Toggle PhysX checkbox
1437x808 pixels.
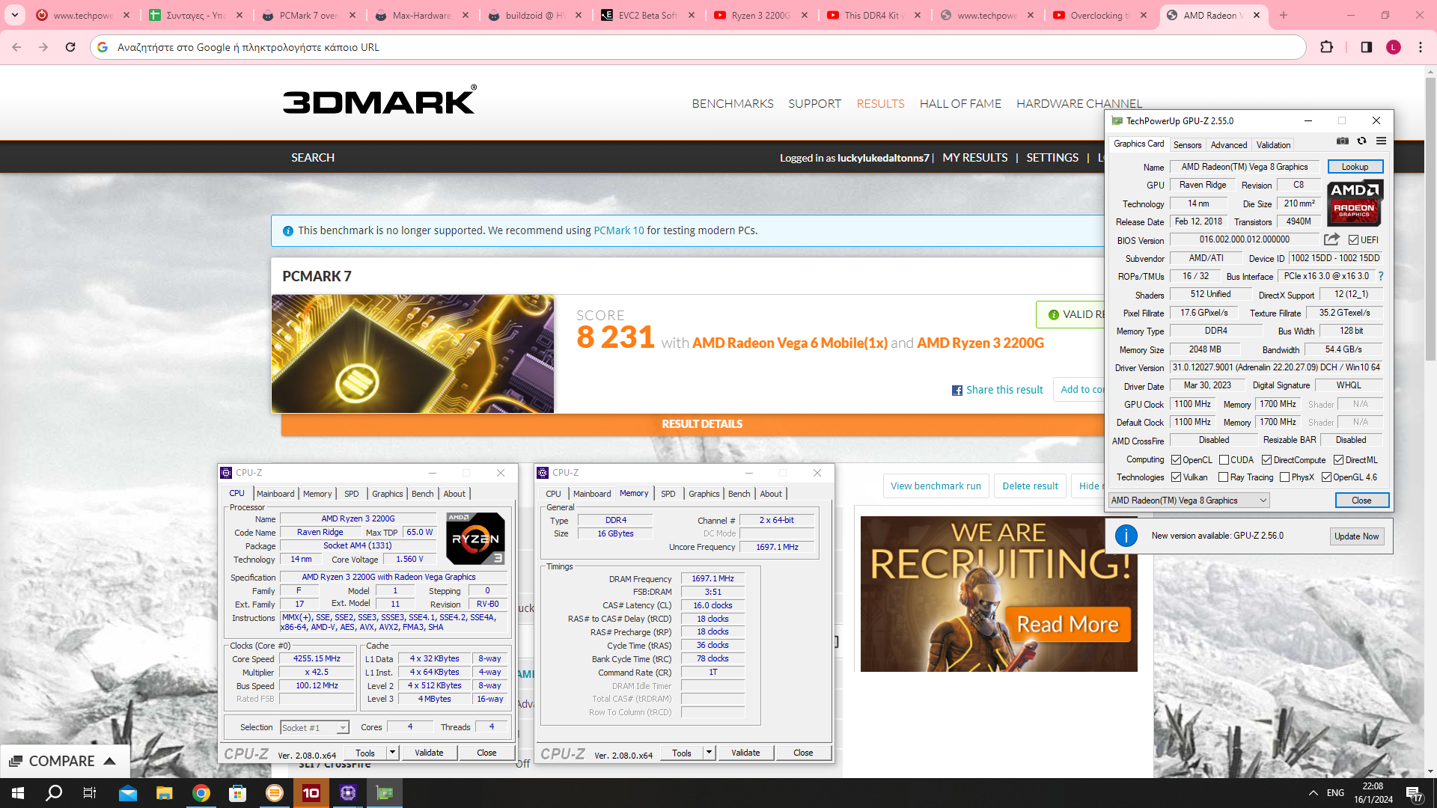click(x=1284, y=477)
